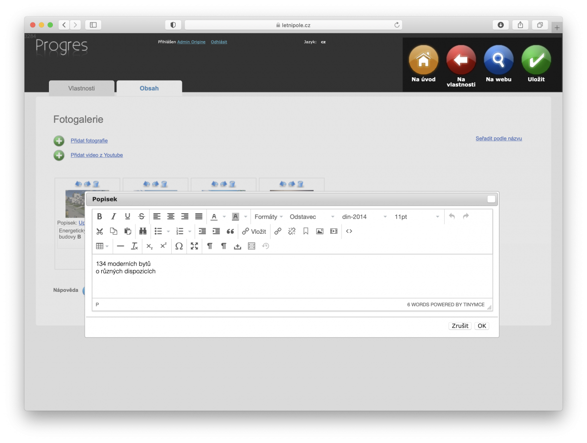Enable superscript text
This screenshot has width=587, height=443.
(x=163, y=246)
